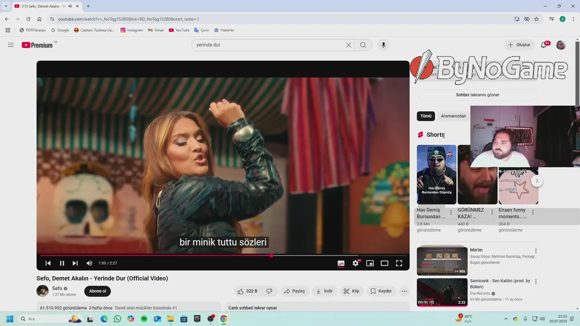Like the video with 322 B
The width and height of the screenshot is (580, 326).
click(247, 291)
